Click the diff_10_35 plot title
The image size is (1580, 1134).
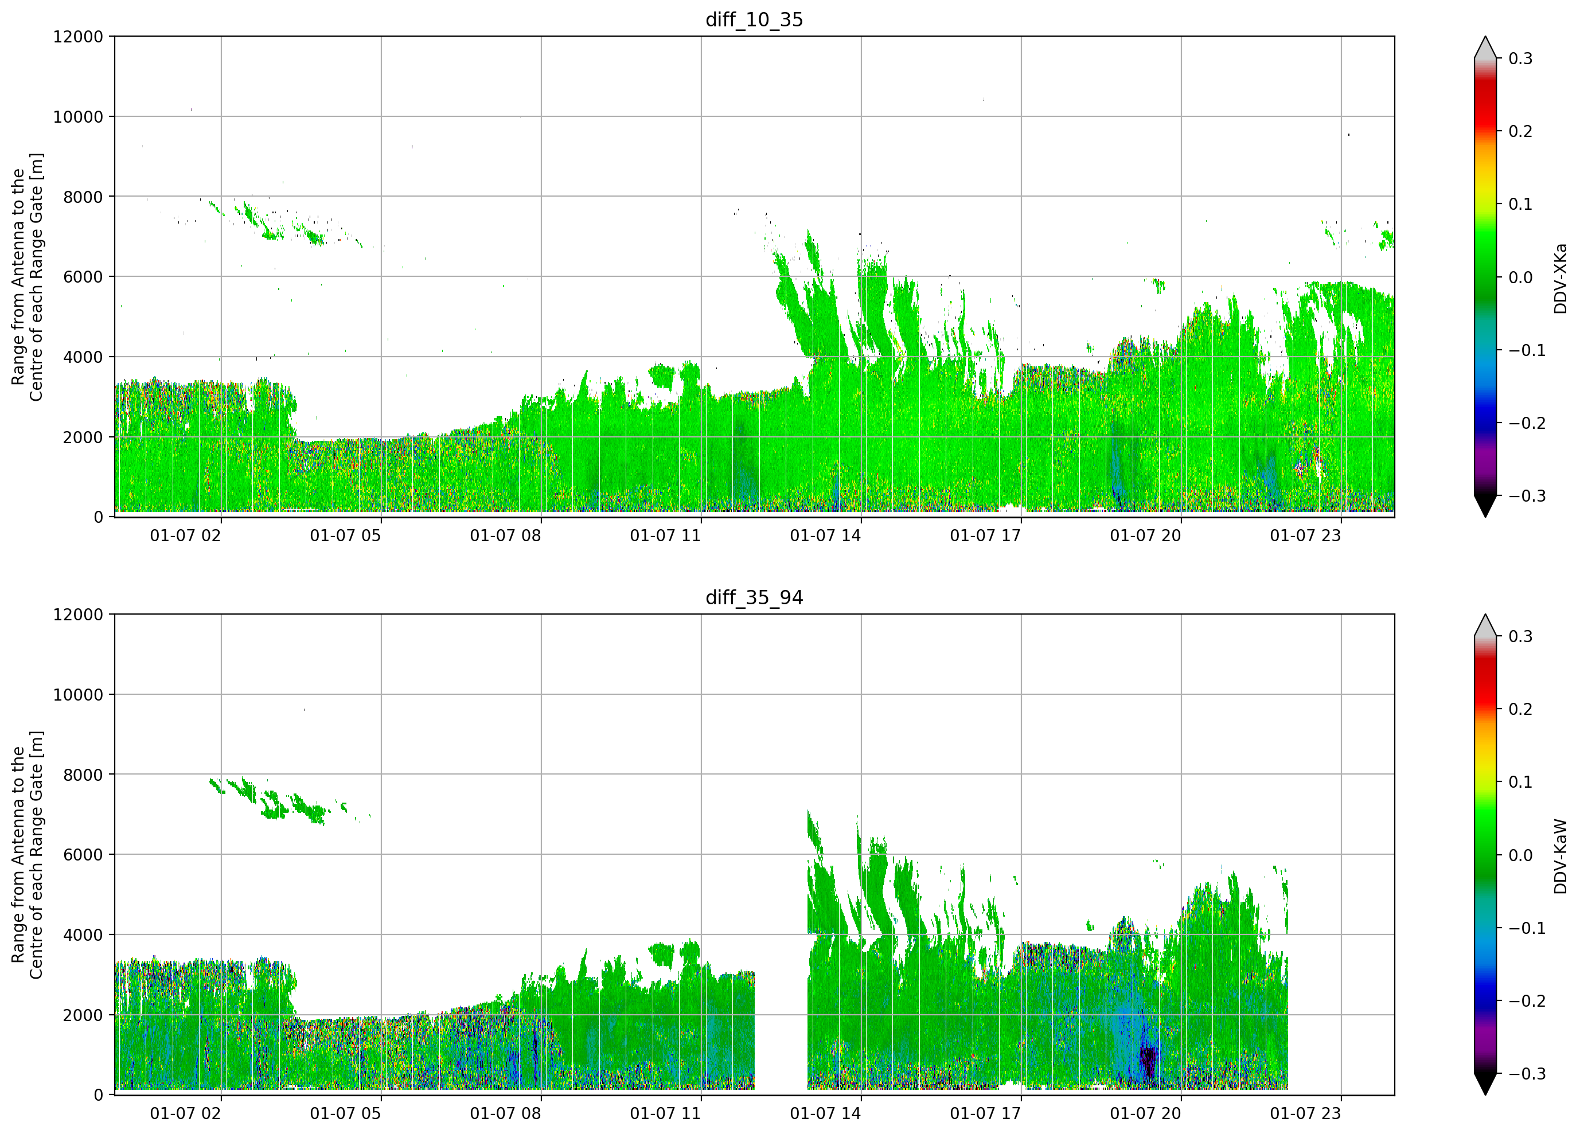coord(755,19)
